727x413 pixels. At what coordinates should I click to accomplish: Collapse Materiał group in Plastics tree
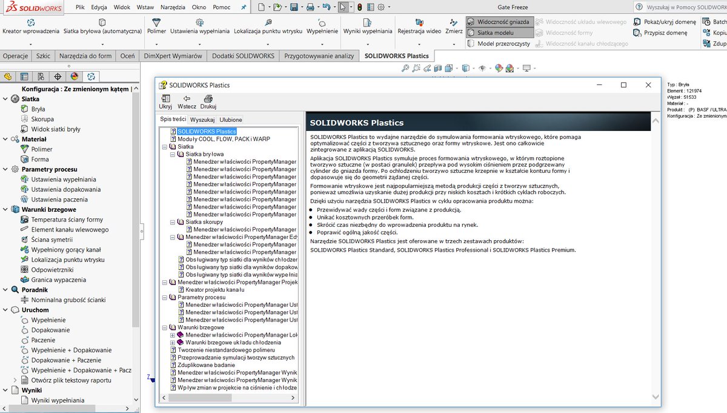click(5, 139)
